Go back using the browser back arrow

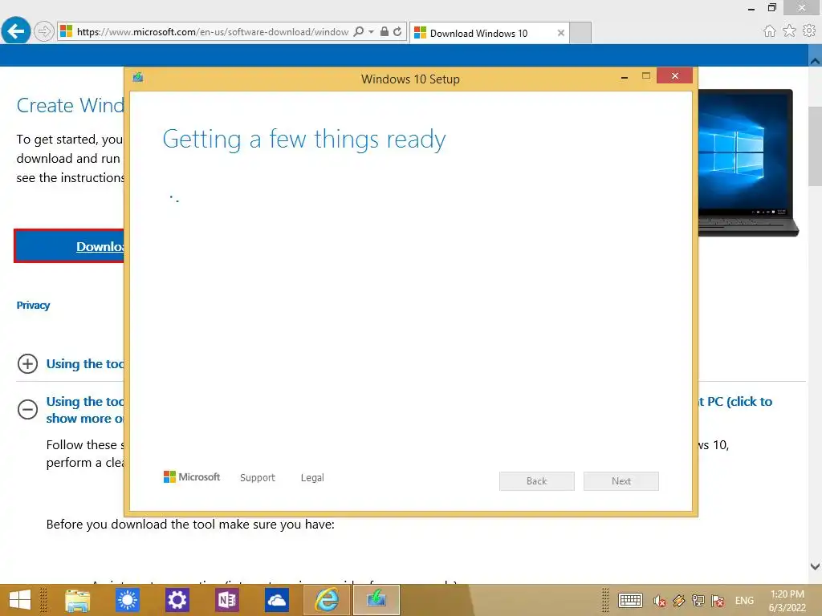coord(16,31)
